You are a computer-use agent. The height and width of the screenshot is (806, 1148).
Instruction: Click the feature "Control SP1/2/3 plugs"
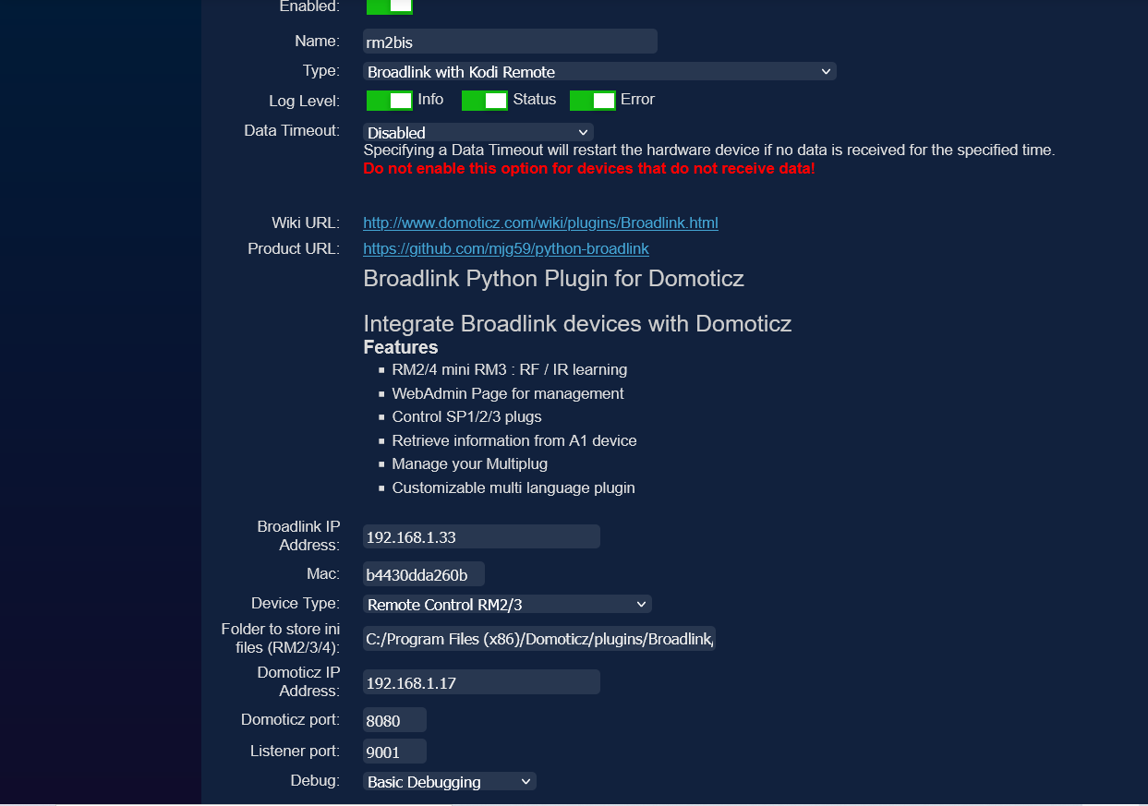(466, 416)
